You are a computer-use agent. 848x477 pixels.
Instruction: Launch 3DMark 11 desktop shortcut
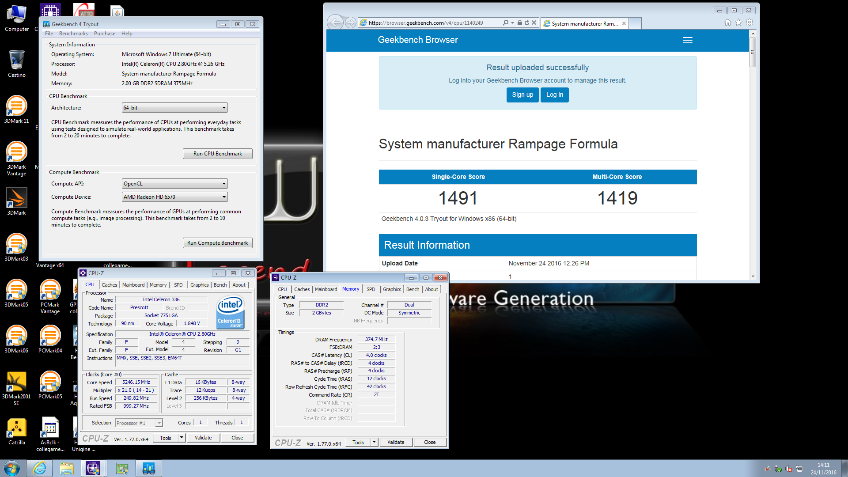16,110
